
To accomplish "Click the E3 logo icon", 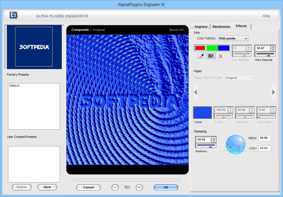I will click(x=13, y=15).
